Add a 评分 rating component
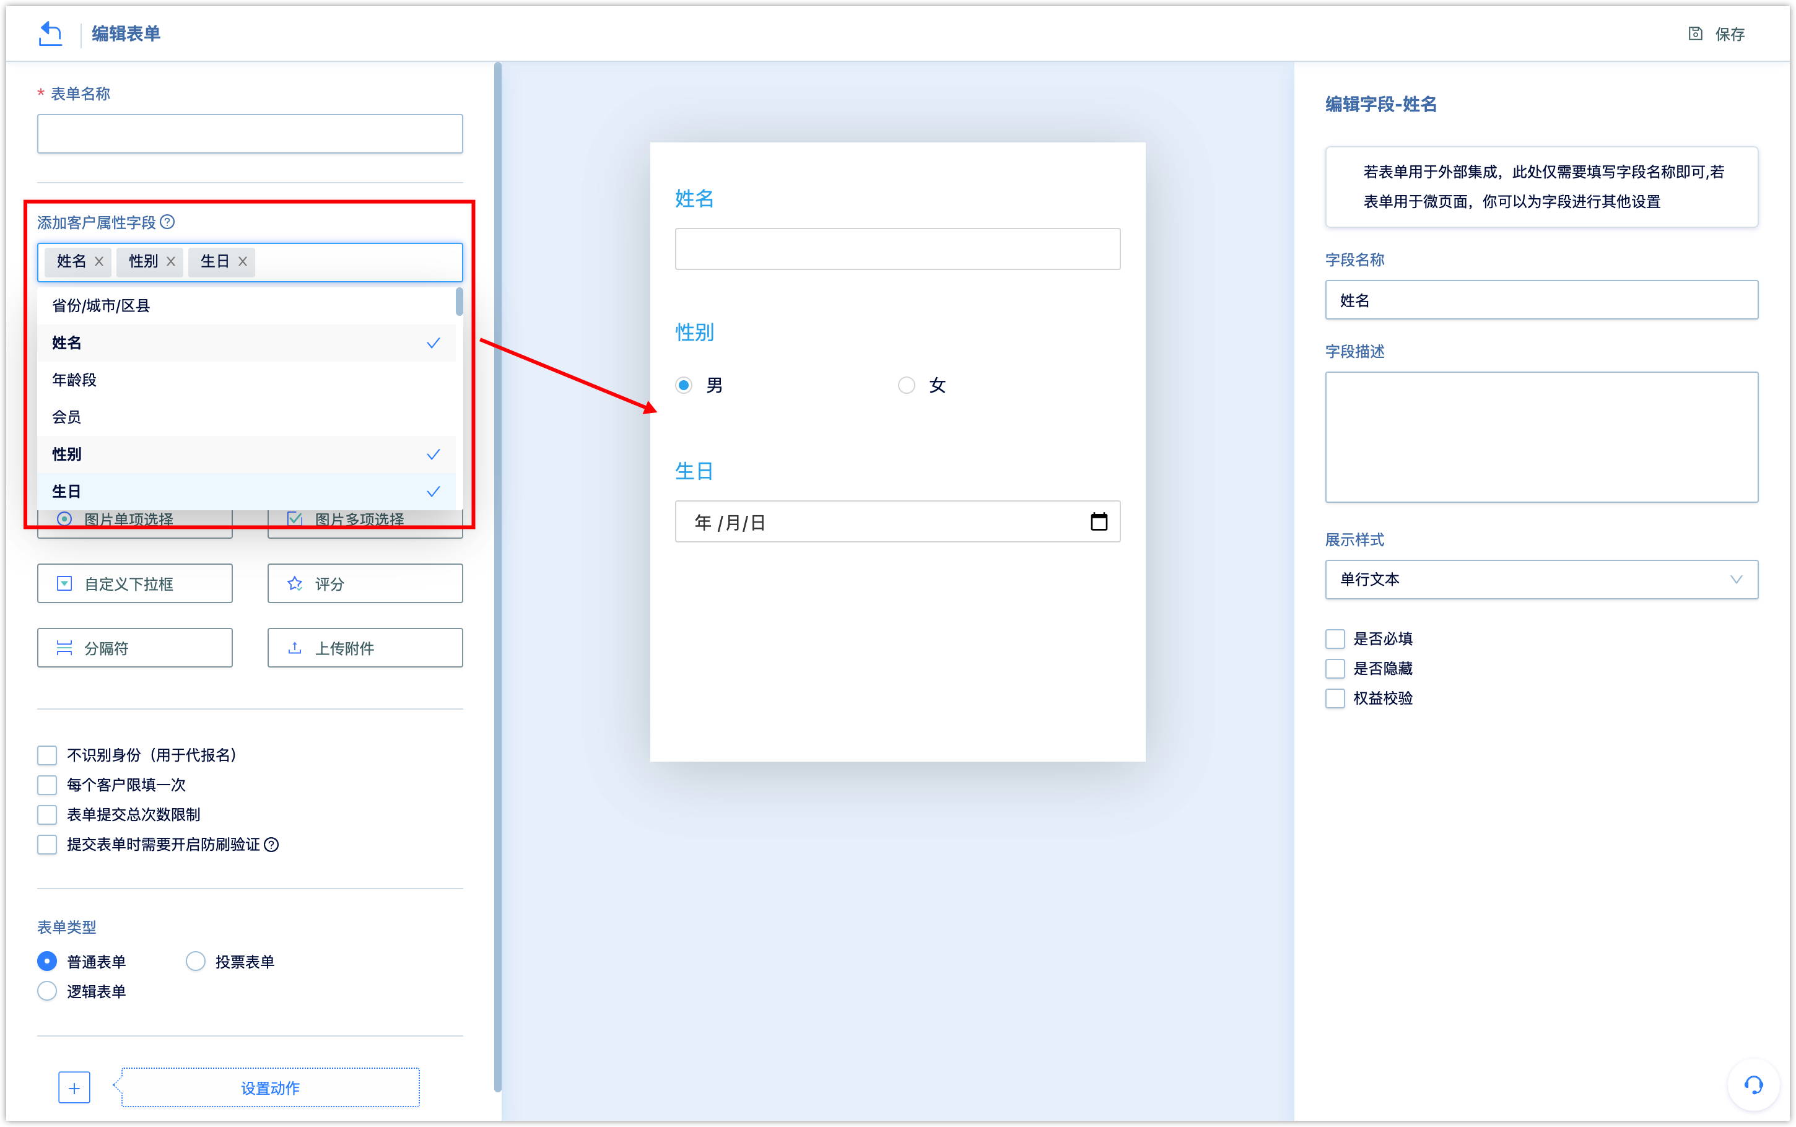Image resolution: width=1796 pixels, height=1127 pixels. point(365,583)
